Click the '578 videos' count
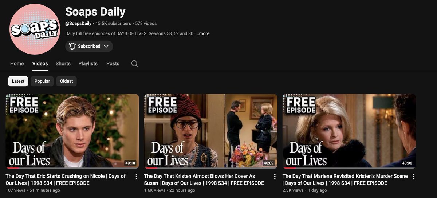The image size is (437, 198). click(x=146, y=23)
